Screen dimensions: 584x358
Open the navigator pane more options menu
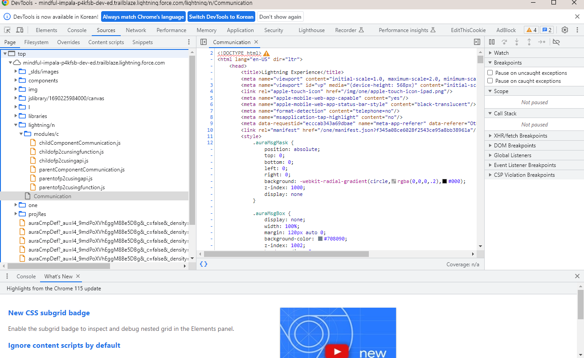tap(188, 42)
